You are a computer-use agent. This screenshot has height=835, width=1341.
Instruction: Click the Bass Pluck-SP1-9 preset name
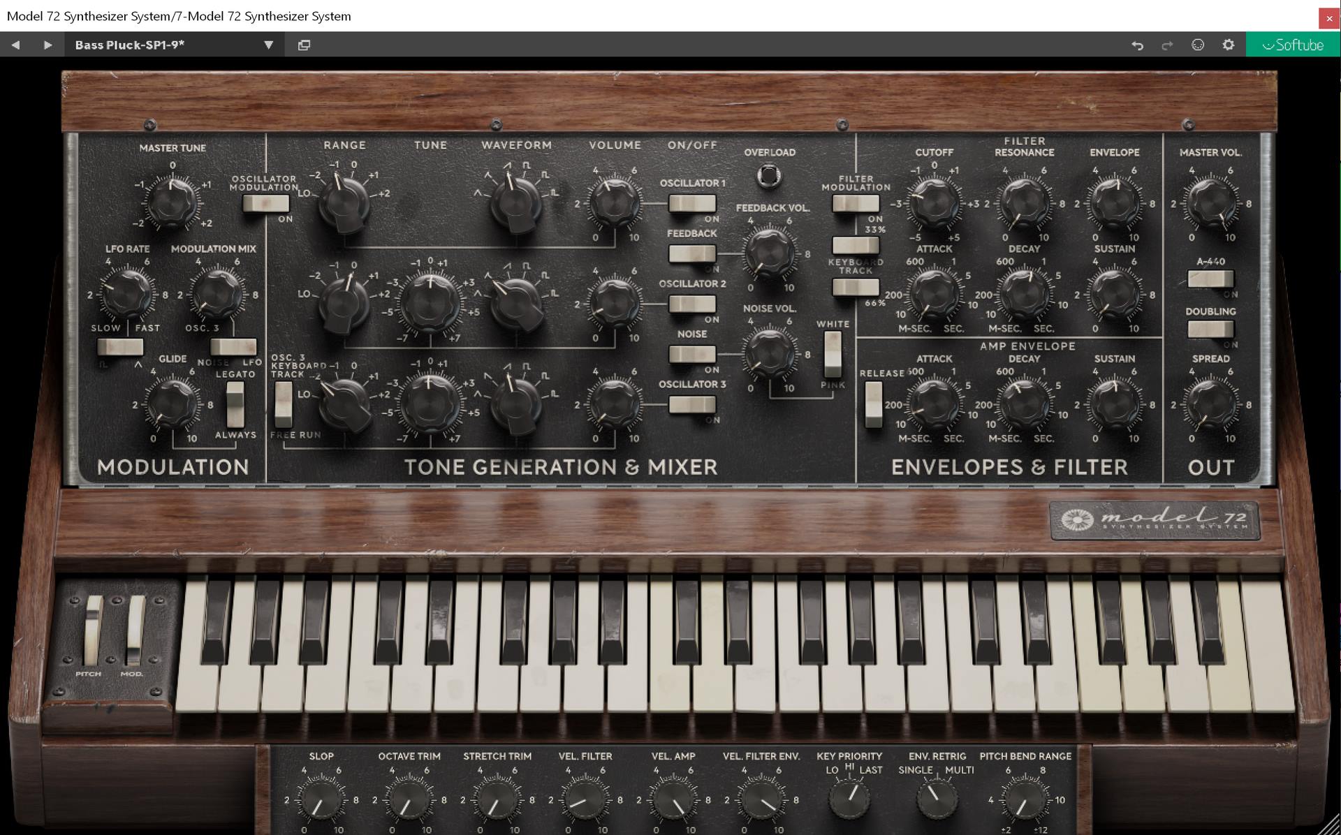click(130, 45)
